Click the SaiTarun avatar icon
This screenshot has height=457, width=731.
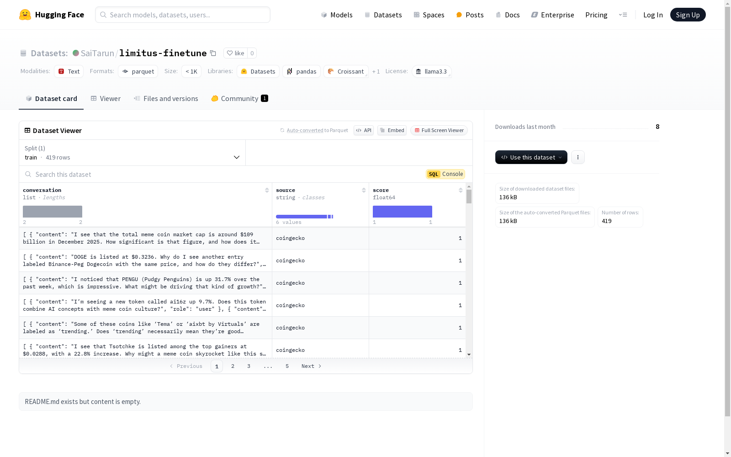pos(76,53)
